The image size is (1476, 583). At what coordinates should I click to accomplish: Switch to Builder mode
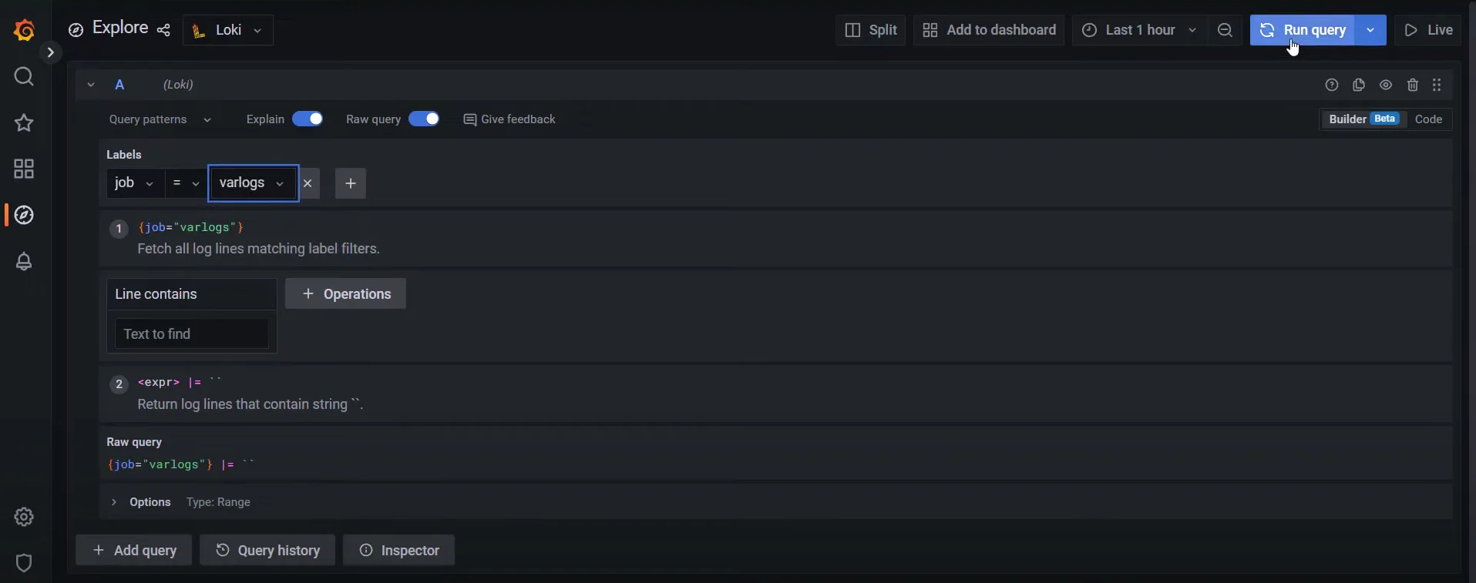pyautogui.click(x=1363, y=119)
